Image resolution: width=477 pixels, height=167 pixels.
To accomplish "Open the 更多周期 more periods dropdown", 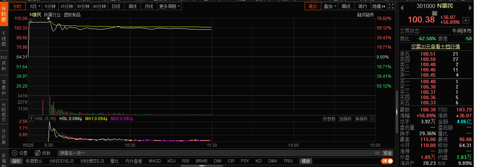I will [170, 6].
